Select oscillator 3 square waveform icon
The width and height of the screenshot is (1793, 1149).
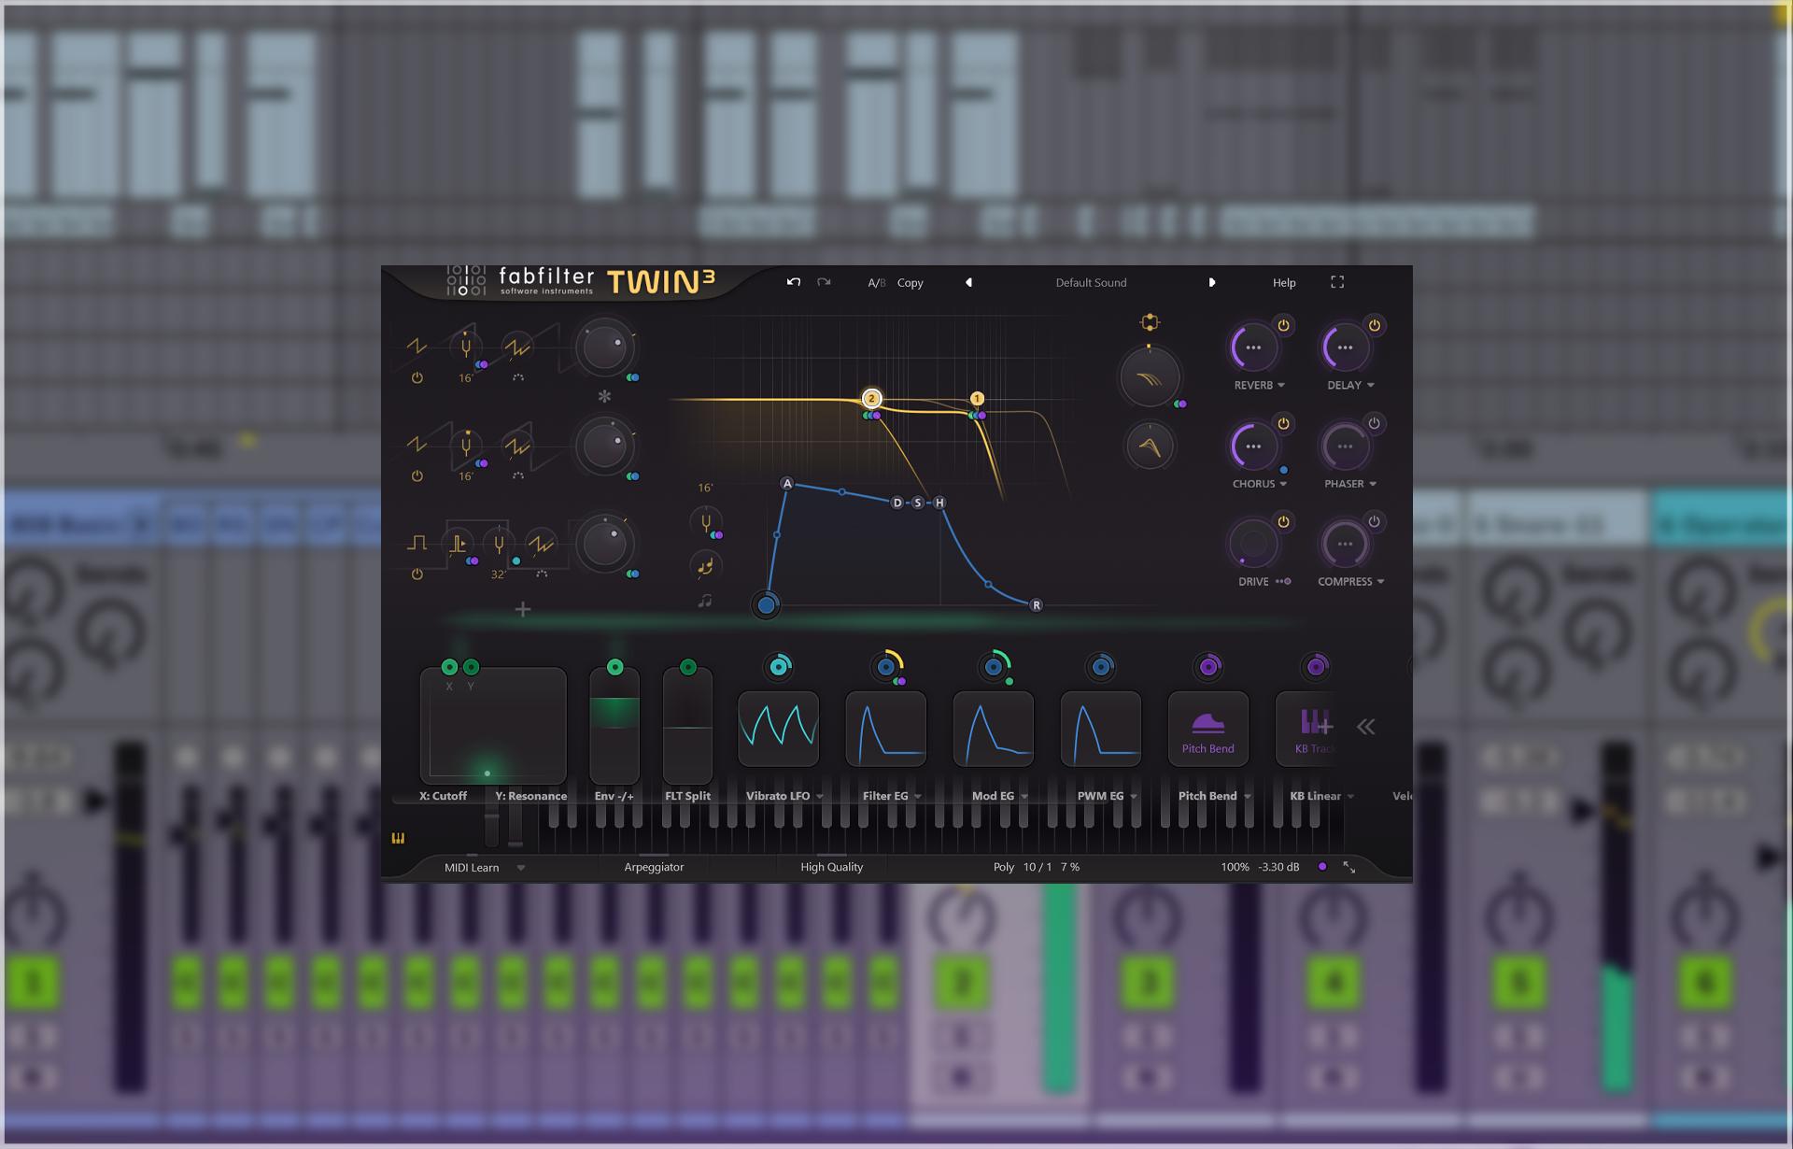[x=416, y=543]
